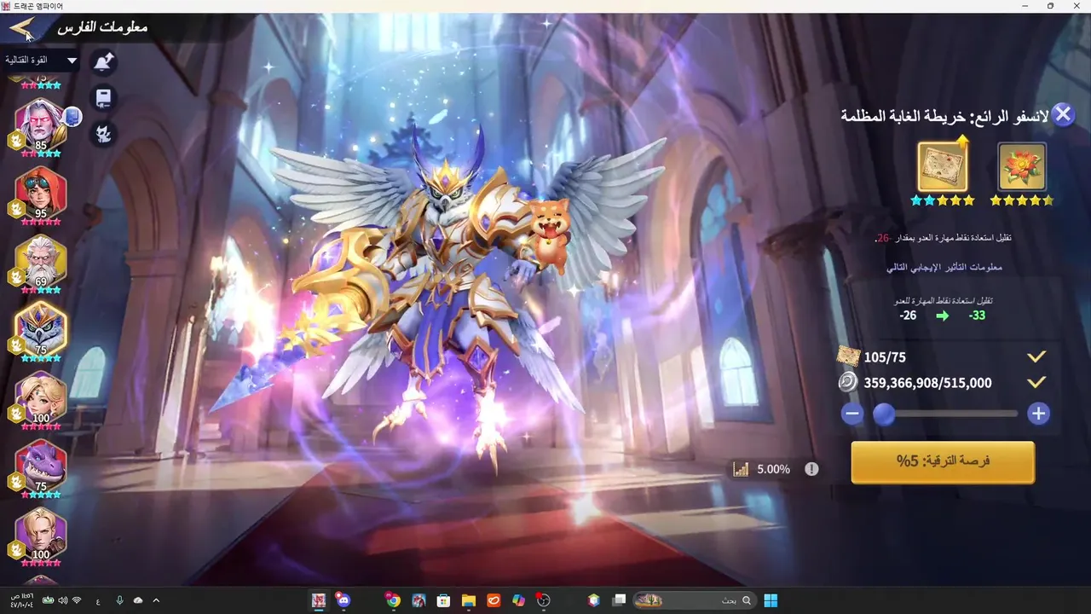Click the silver coin icon by 359,366,908
Image resolution: width=1091 pixels, height=614 pixels.
click(x=847, y=382)
